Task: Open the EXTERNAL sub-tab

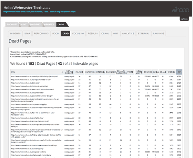Action: point(143,34)
